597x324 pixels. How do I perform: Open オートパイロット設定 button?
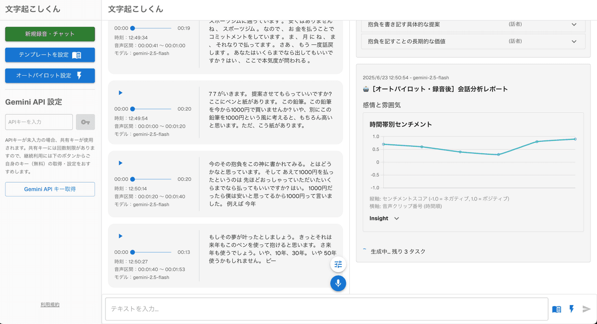click(x=50, y=76)
